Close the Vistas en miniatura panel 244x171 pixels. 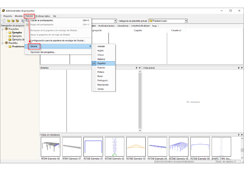pos(242,135)
